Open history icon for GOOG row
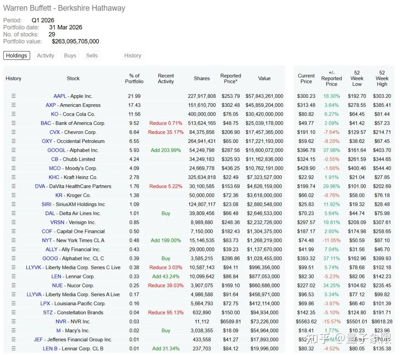Image resolution: width=402 pixels, height=355 pixels. (14, 258)
